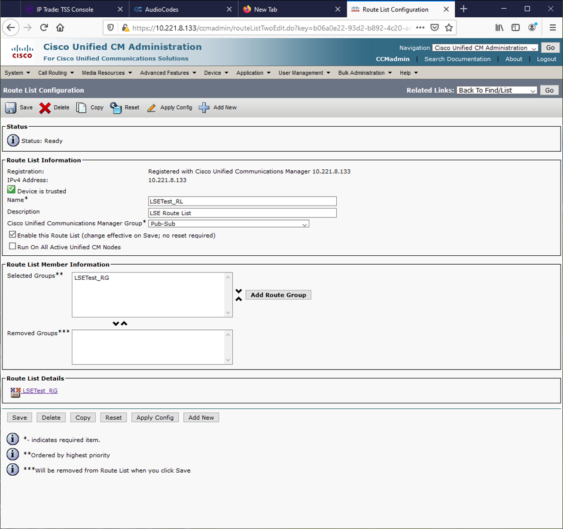Click the Apply Config pencil icon
This screenshot has width=563, height=529.
point(151,108)
